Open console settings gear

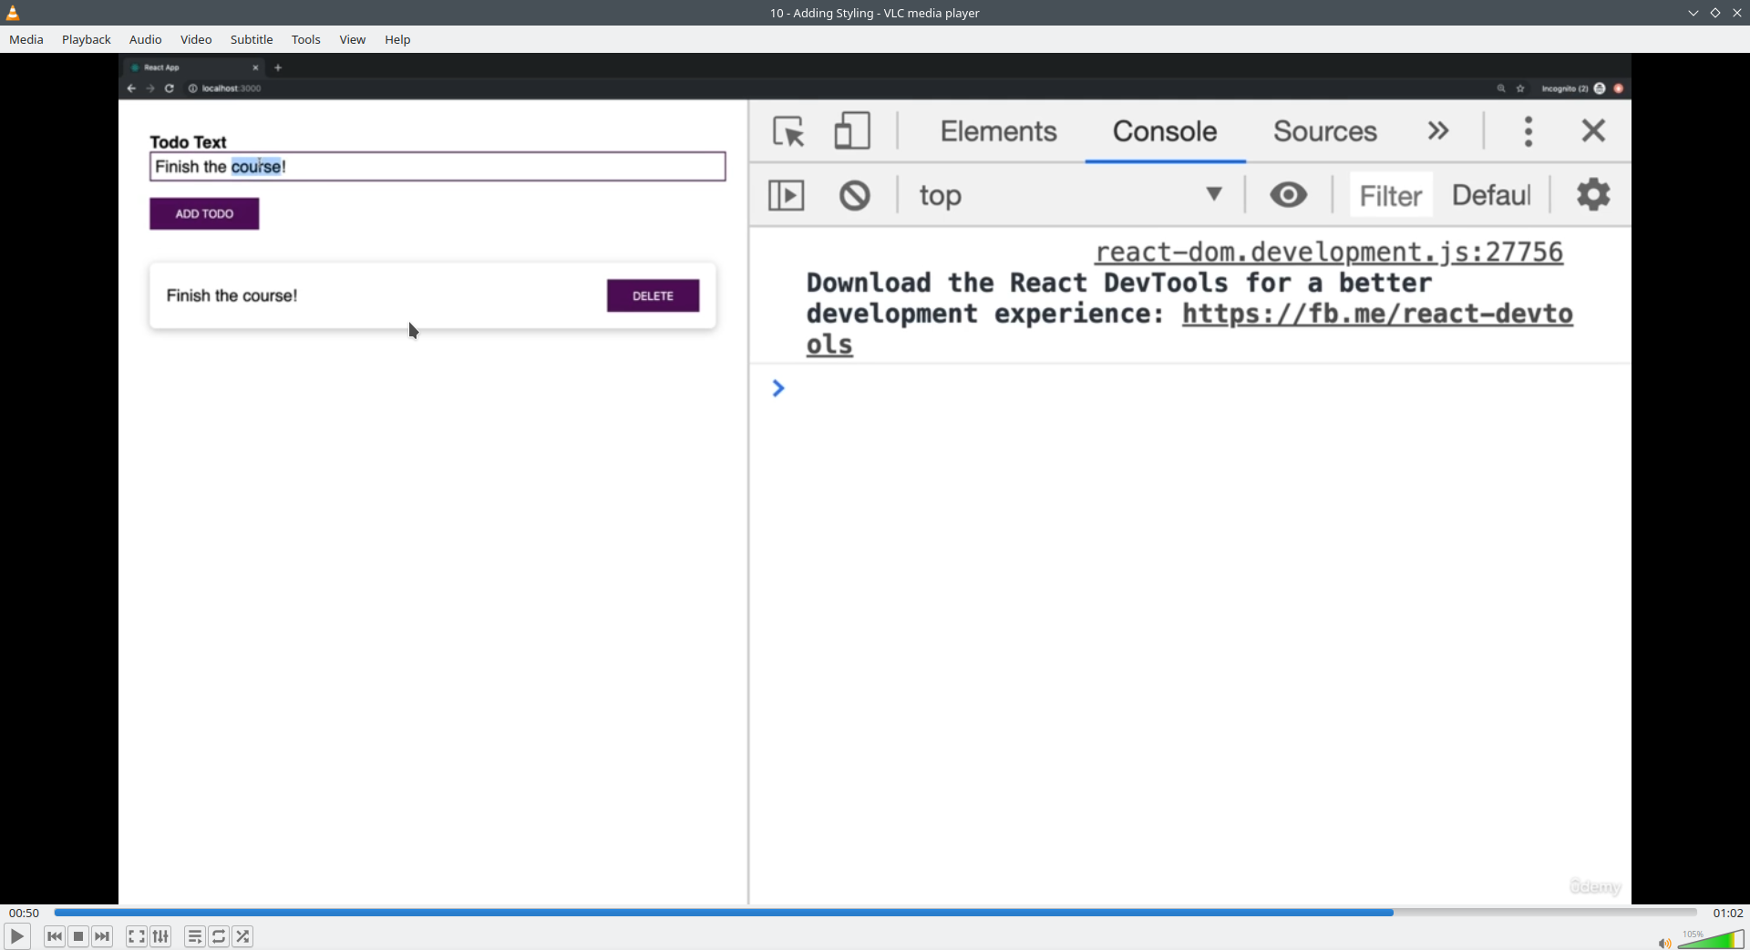point(1593,195)
